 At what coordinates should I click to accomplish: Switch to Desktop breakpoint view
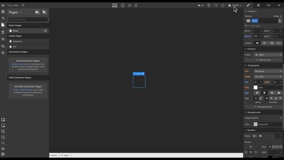pos(114,5)
